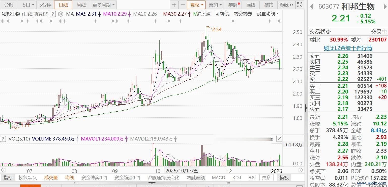The width and height of the screenshot is (388, 187).
Task: Click the help question mark beside 和邦生物
Action: [x=53, y=14]
